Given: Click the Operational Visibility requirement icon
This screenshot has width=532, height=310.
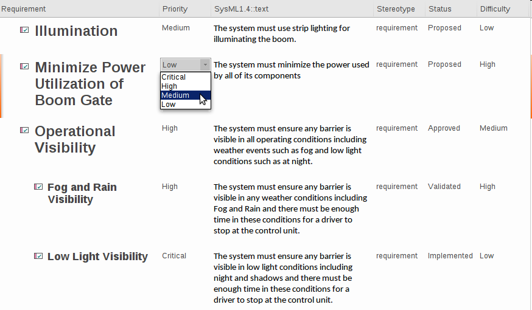Looking at the screenshot, I should click(x=24, y=130).
